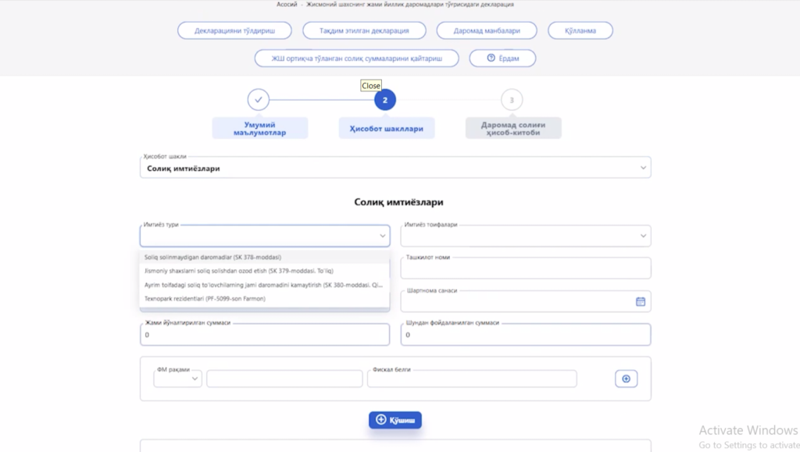Switch to Даромад солиғи ҳисоб-китоби step tab
Viewport: 800px width, 452px height.
[x=513, y=128]
